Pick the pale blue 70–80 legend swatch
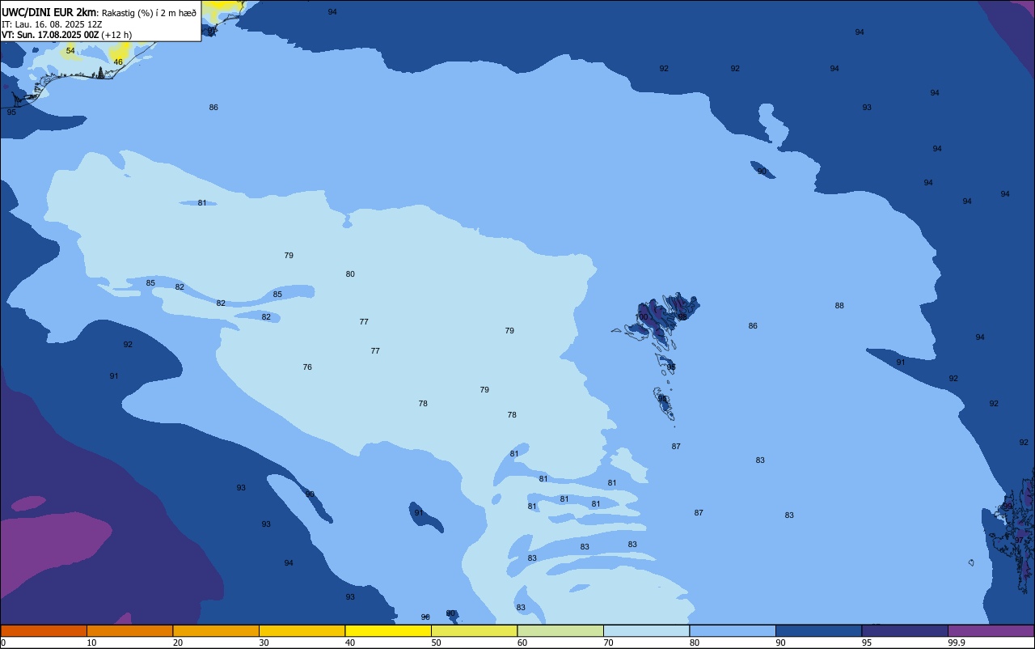The width and height of the screenshot is (1035, 649). pyautogui.click(x=646, y=630)
